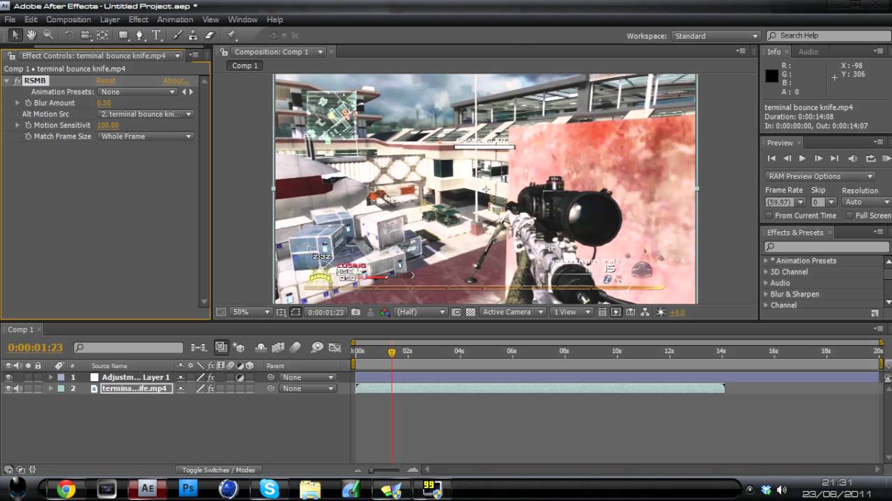Image resolution: width=892 pixels, height=501 pixels.
Task: Click Toggle Switches / Modes button
Action: point(218,470)
